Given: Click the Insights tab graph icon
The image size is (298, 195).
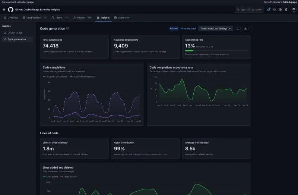Looking at the screenshot, I should pos(98,18).
